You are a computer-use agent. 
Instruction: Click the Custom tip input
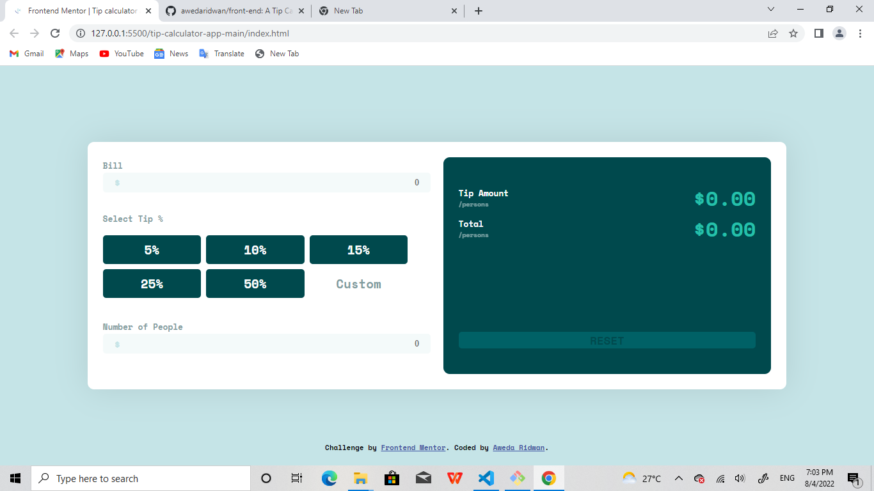click(x=358, y=284)
